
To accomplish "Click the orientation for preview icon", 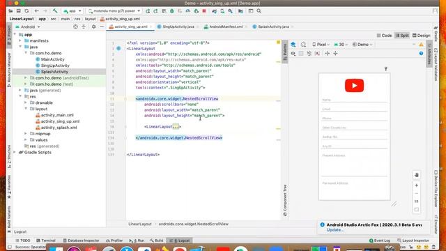I will coord(303,45).
